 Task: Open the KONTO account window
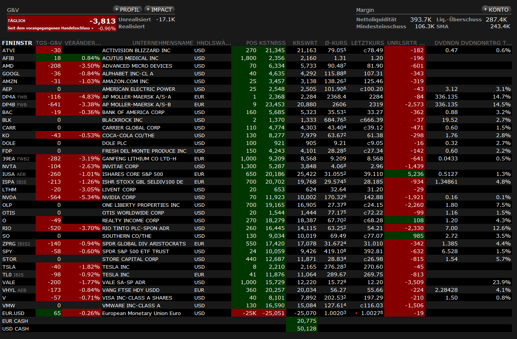pyautogui.click(x=496, y=10)
